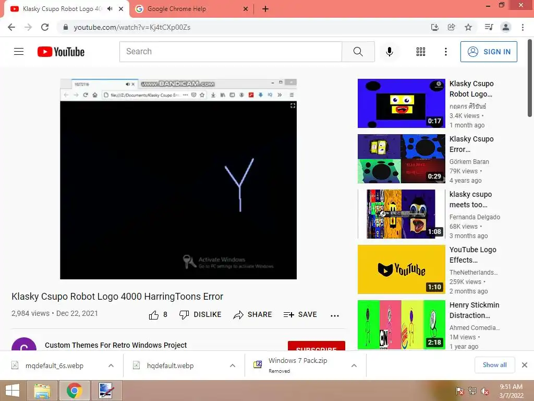Click the Fernanda Delgado channel name
Viewport: 534px width, 401px height.
coord(475,217)
